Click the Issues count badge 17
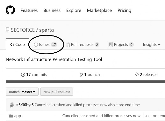 click(54, 45)
